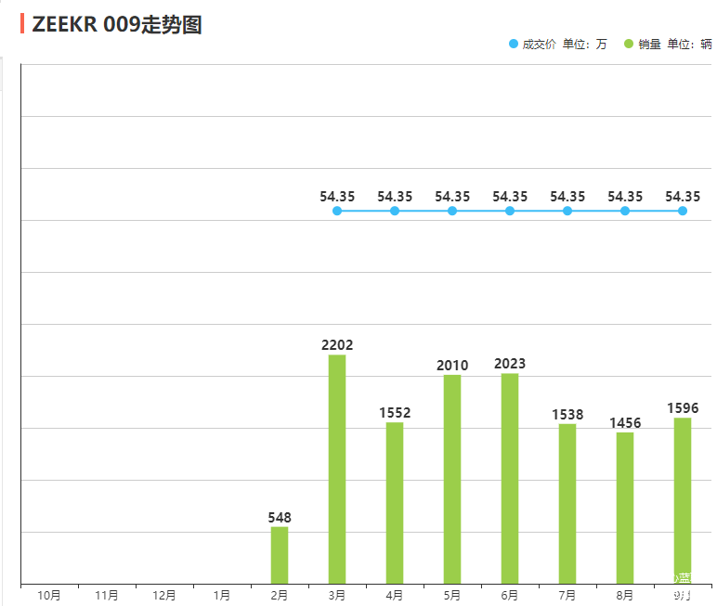Click the 5月 price point on blue line

(x=452, y=211)
